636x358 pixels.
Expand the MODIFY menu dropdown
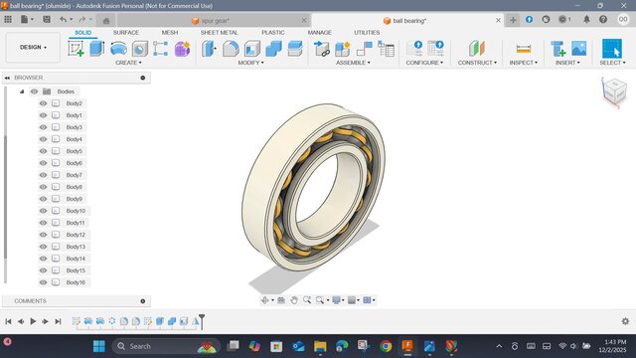coord(250,63)
